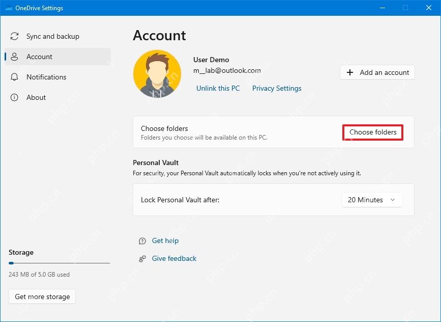Screen dimensions: 441x322
Task: Click the Give feedback people icon
Action: click(x=142, y=259)
